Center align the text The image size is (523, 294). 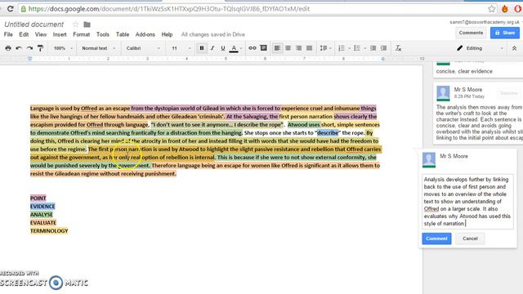[288, 48]
